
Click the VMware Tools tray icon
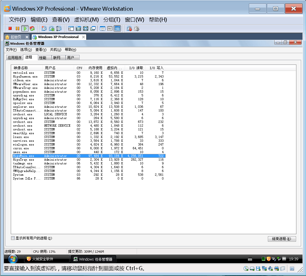[284, 259]
